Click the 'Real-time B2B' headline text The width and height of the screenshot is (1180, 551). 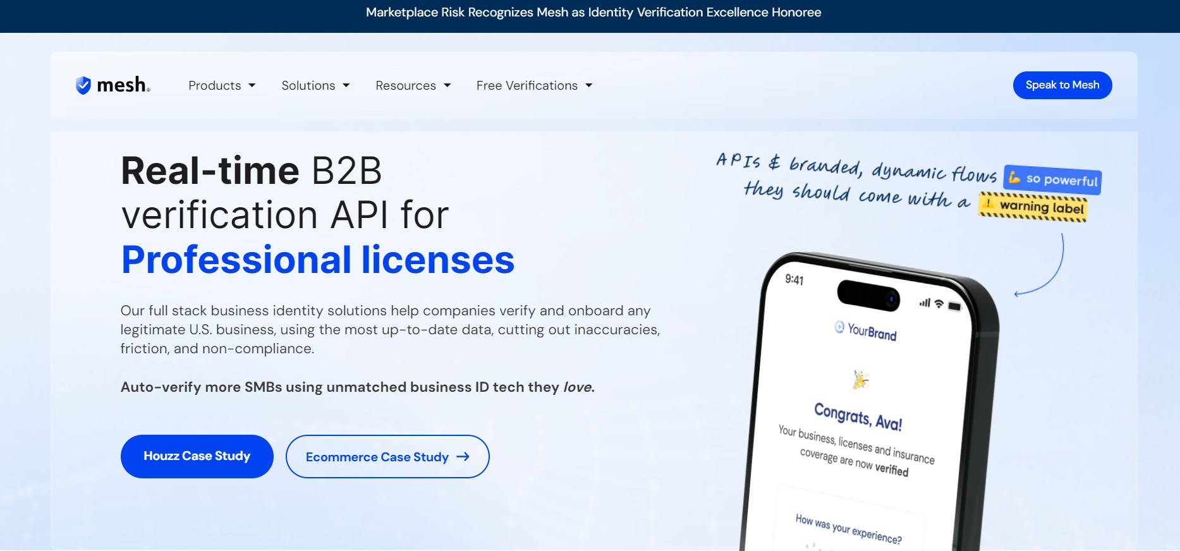click(252, 171)
